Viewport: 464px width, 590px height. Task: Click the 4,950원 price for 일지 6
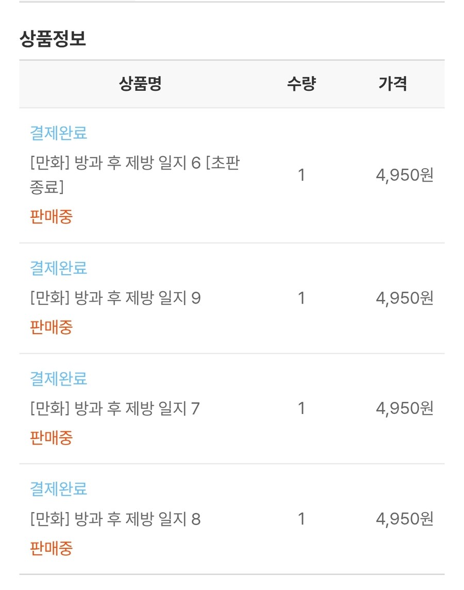[405, 176]
